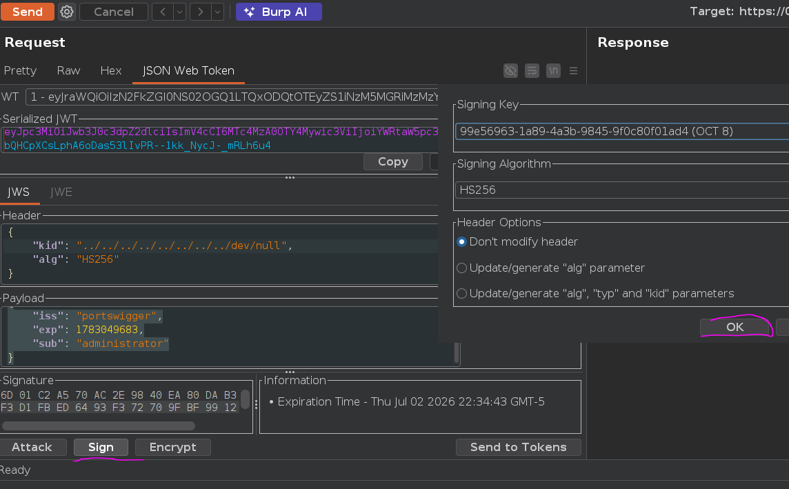Select Don't modify header option
789x489 pixels.
tap(518, 242)
